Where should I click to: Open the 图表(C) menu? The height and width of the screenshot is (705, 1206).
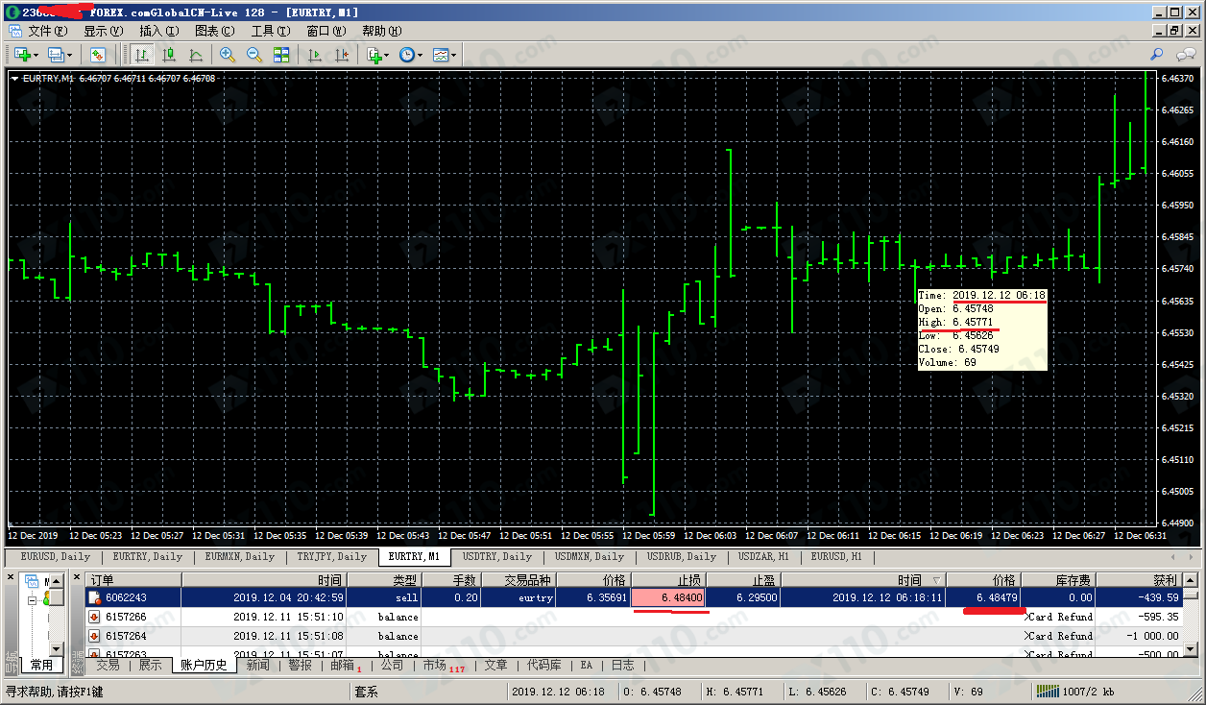tap(214, 31)
